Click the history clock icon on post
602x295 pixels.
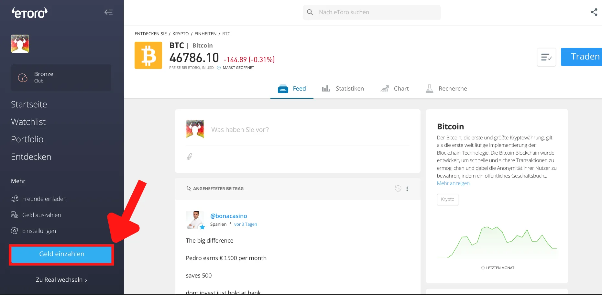tap(398, 189)
